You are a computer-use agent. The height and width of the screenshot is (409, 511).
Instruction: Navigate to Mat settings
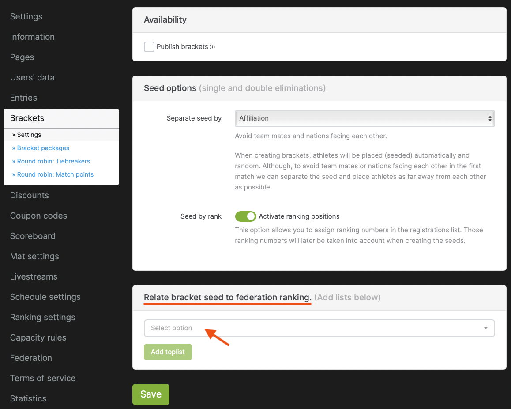point(34,256)
